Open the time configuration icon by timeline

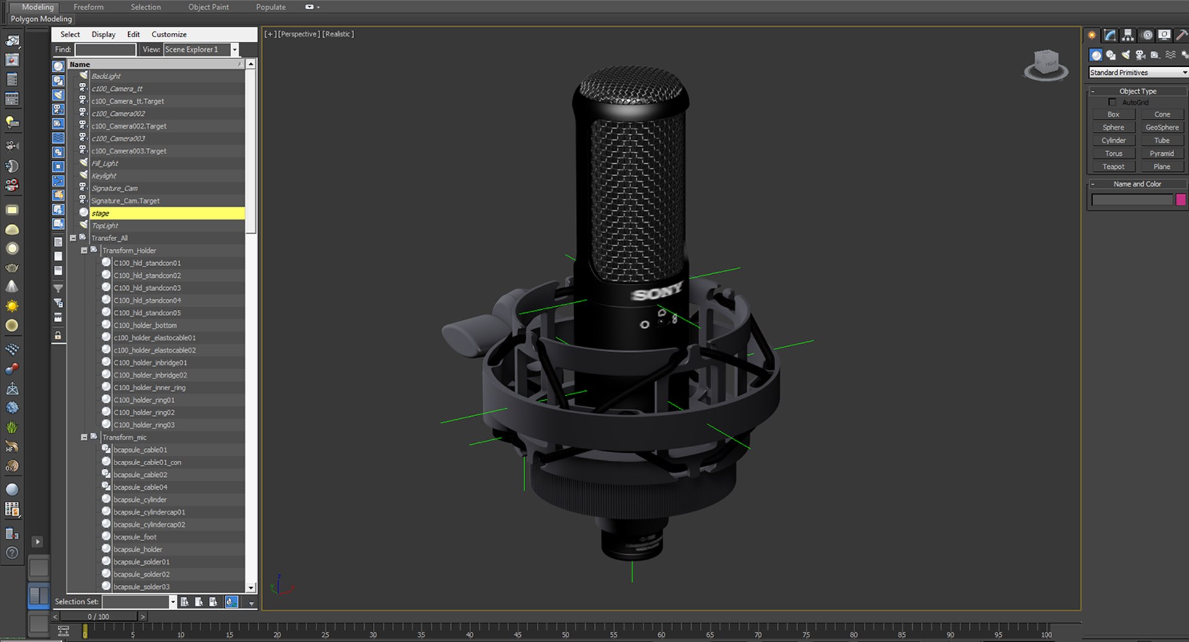tap(63, 631)
